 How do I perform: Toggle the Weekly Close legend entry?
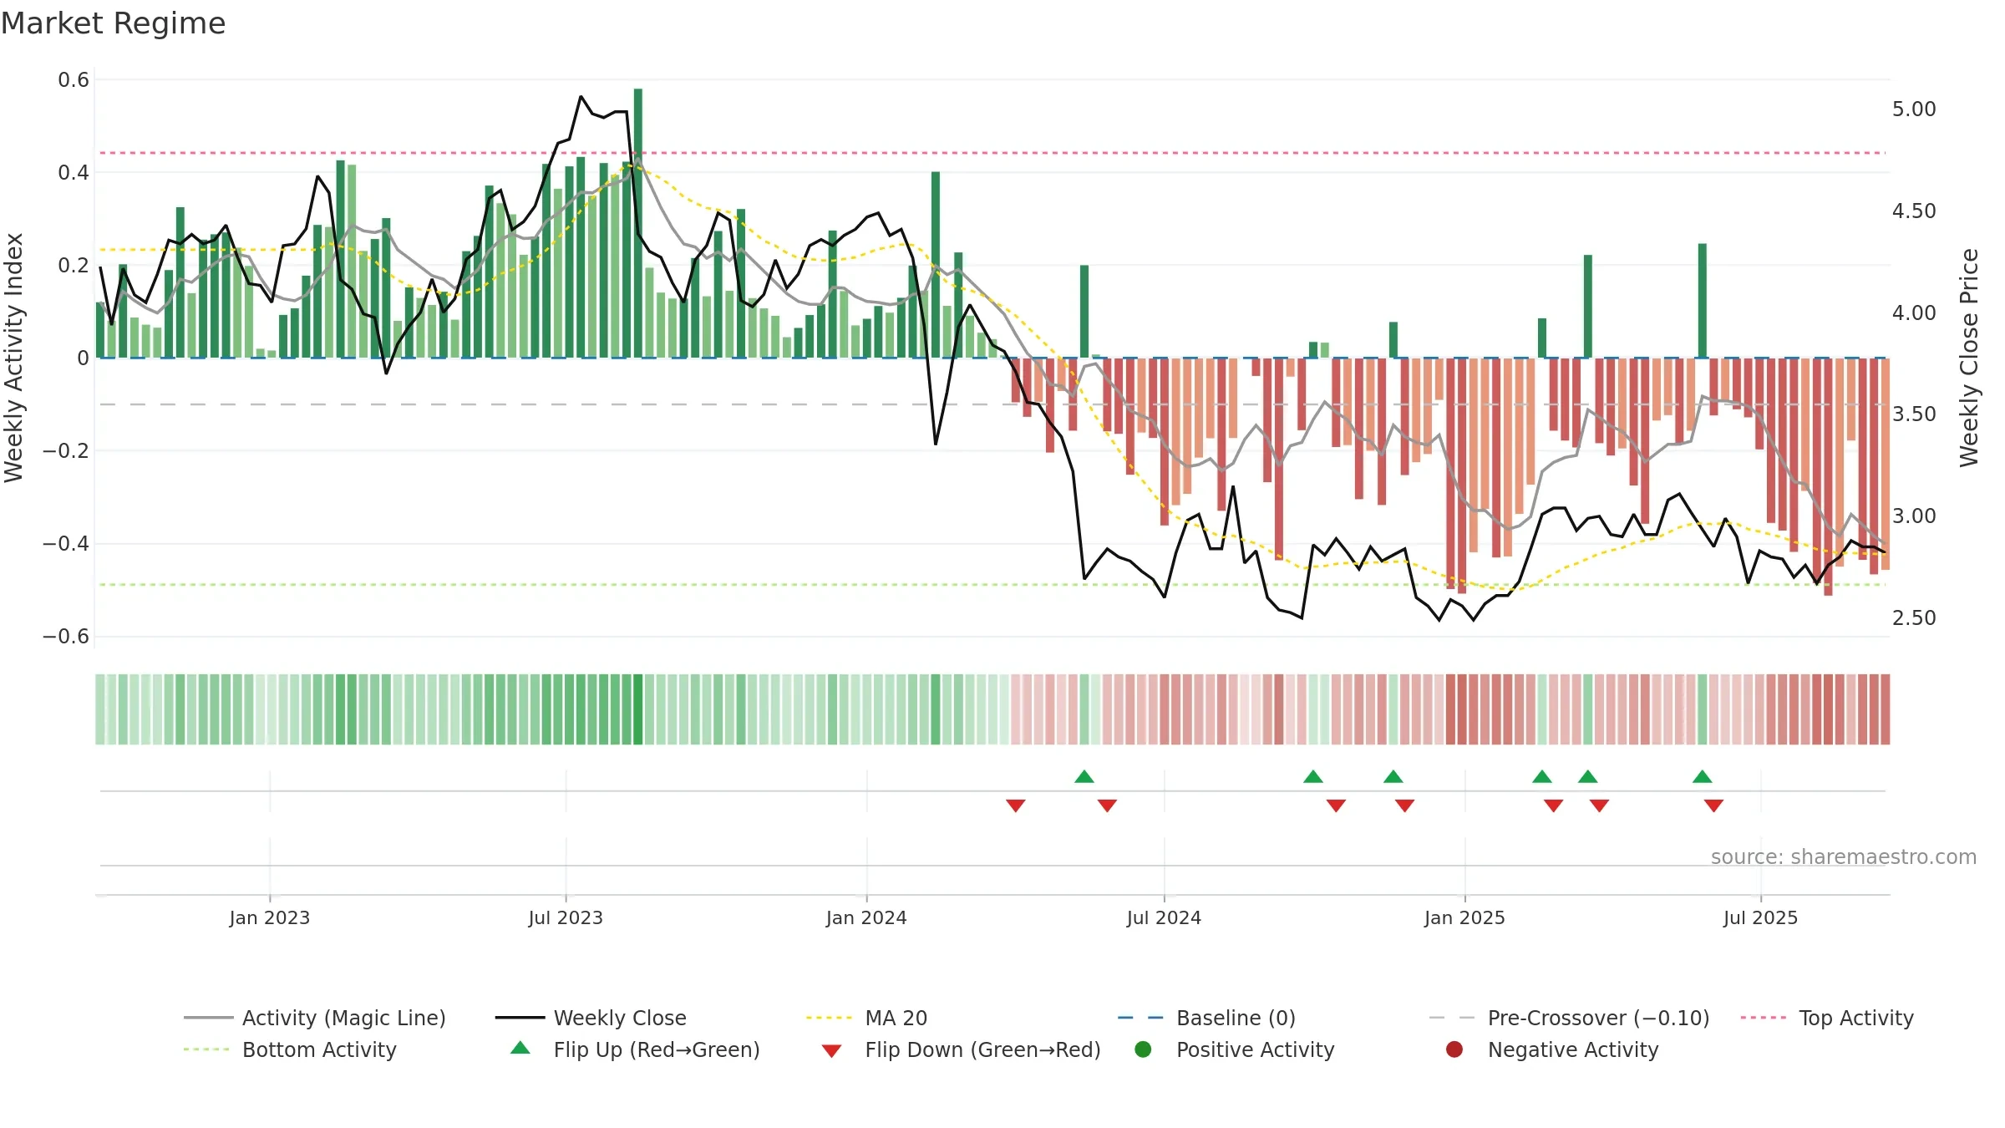[x=591, y=1018]
